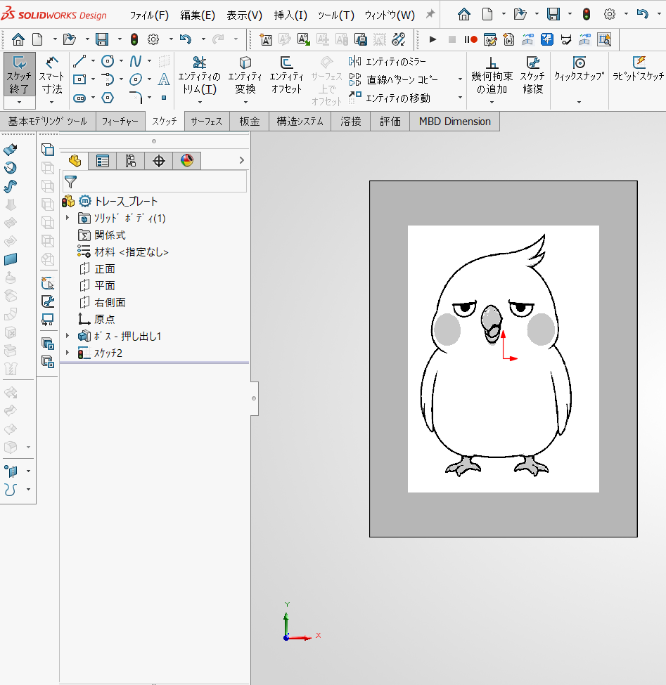This screenshot has height=685, width=666.
Task: Open the Circle tool dropdown arrow
Action: tap(121, 61)
